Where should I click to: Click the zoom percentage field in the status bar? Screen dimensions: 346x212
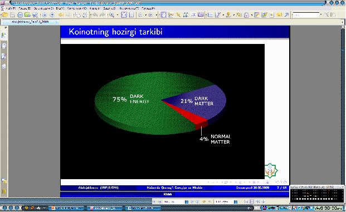[224, 201]
